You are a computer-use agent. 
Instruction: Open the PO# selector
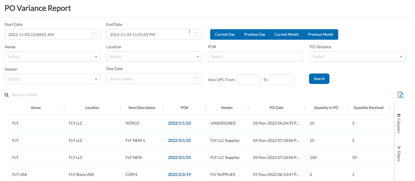pos(256,56)
